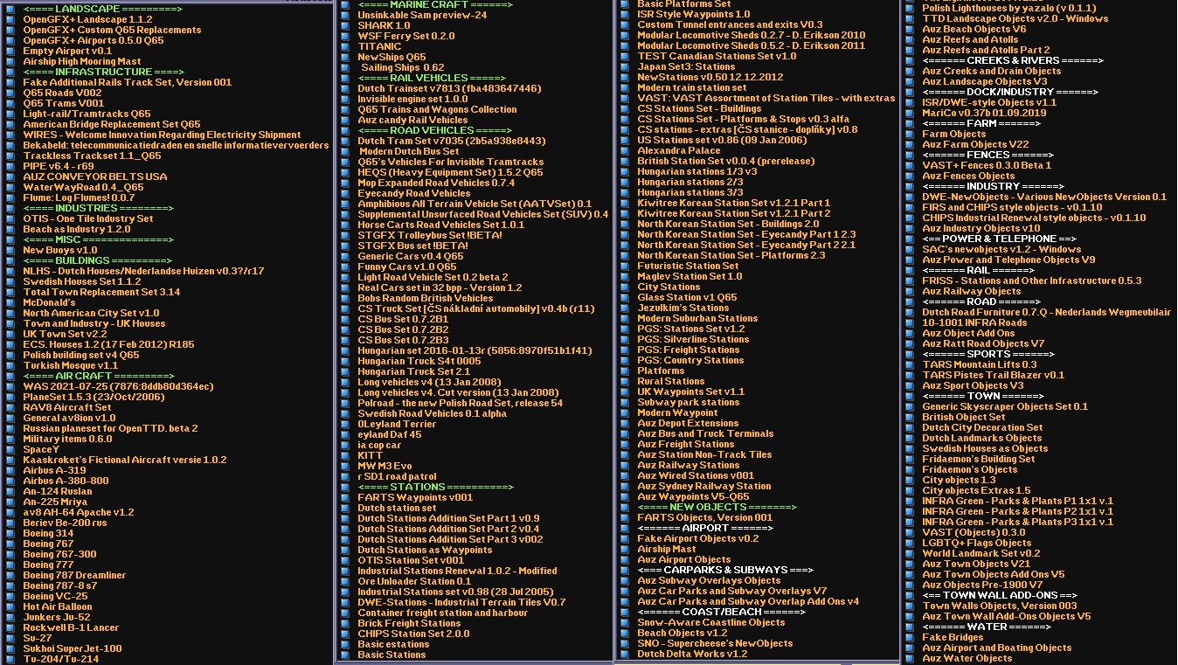Viewport: 1178px width, 665px height.
Task: Select the NEW OBJECTS section header
Action: (717, 507)
